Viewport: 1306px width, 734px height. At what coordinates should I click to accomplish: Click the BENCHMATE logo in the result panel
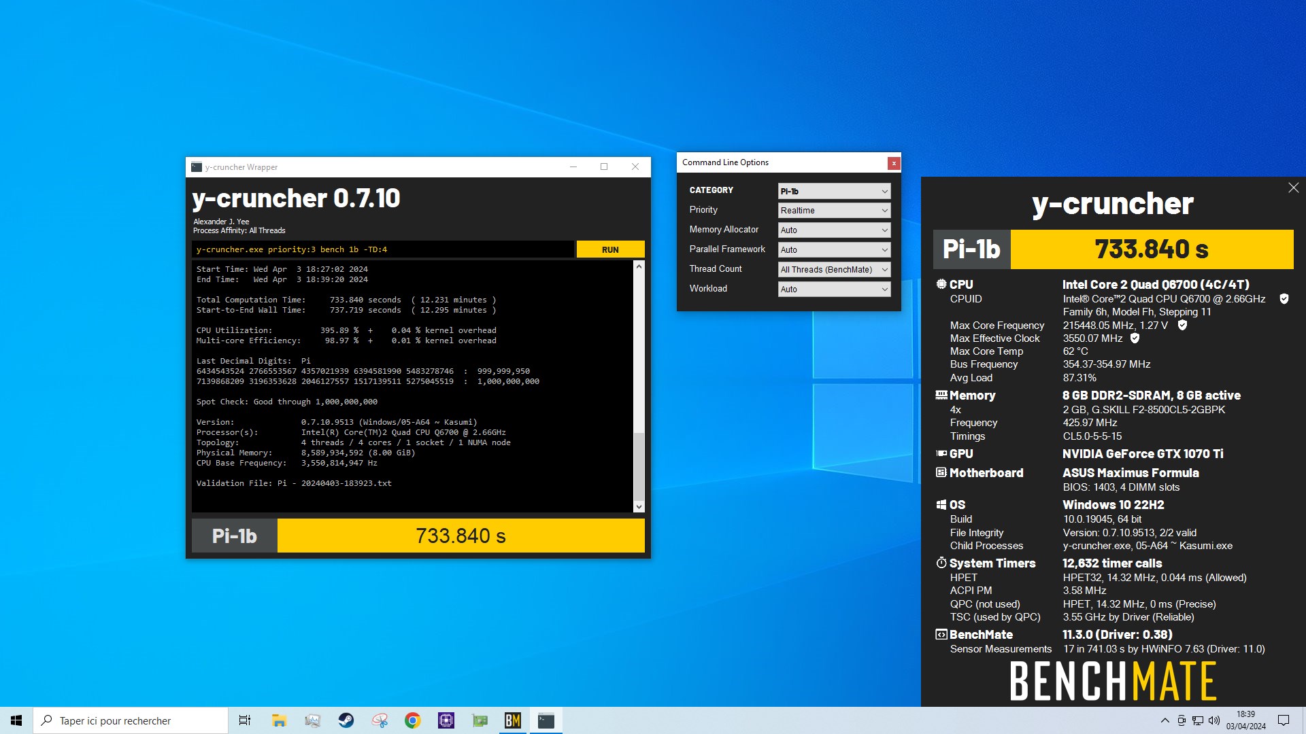point(1113,682)
